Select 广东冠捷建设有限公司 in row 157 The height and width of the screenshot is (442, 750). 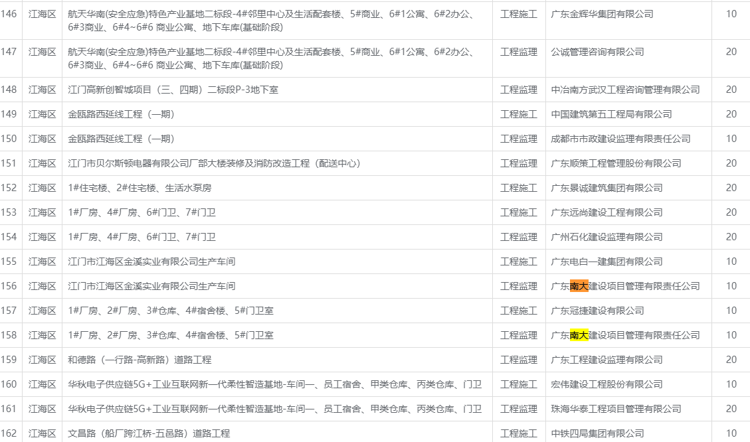pyautogui.click(x=597, y=311)
